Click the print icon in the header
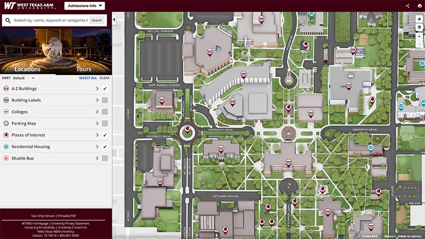 pos(420,6)
